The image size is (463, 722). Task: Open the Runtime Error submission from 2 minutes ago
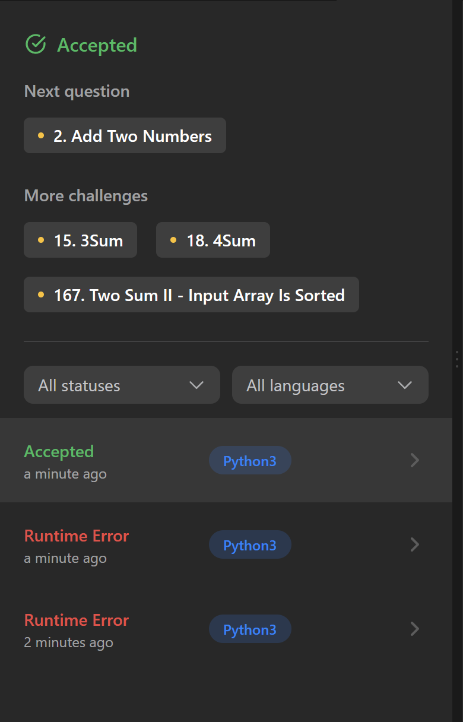coord(226,629)
